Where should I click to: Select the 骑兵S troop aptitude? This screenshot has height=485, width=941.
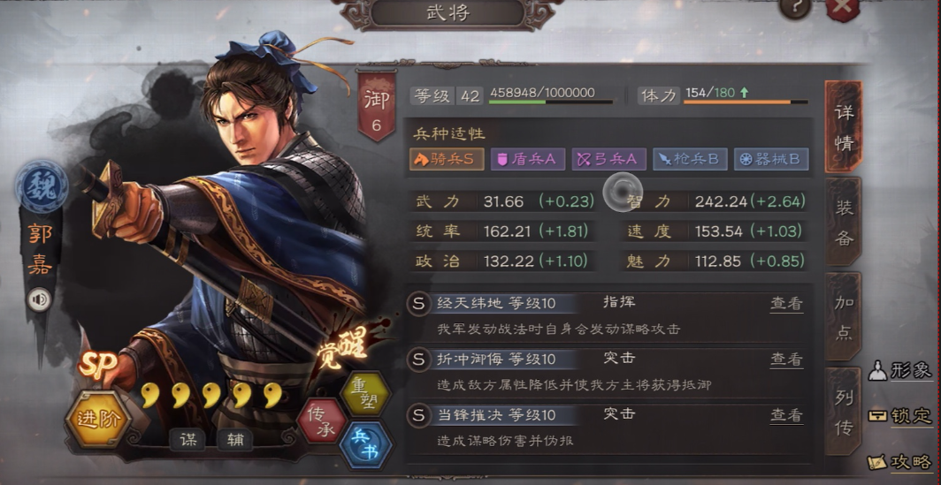click(x=448, y=159)
